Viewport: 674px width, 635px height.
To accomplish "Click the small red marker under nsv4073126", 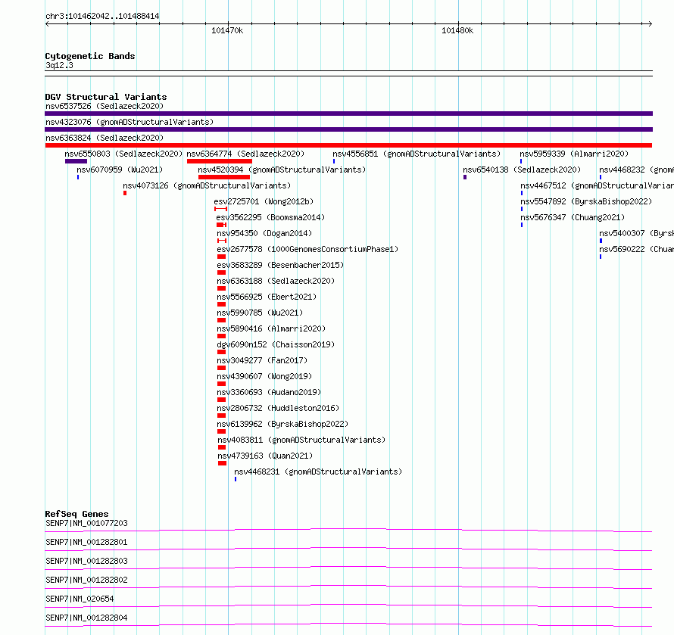I will click(125, 193).
